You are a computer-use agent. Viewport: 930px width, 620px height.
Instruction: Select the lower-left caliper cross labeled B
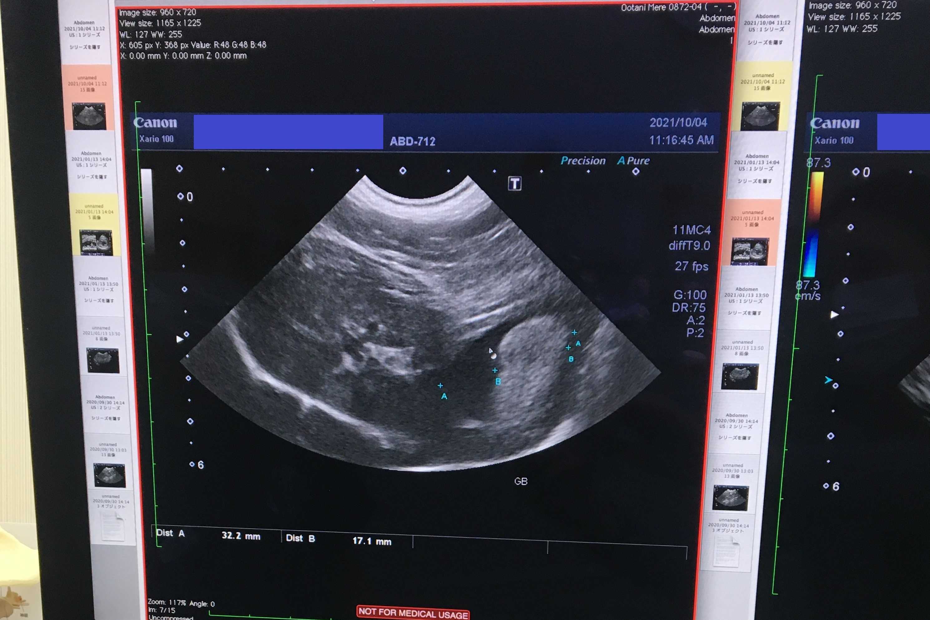point(495,370)
